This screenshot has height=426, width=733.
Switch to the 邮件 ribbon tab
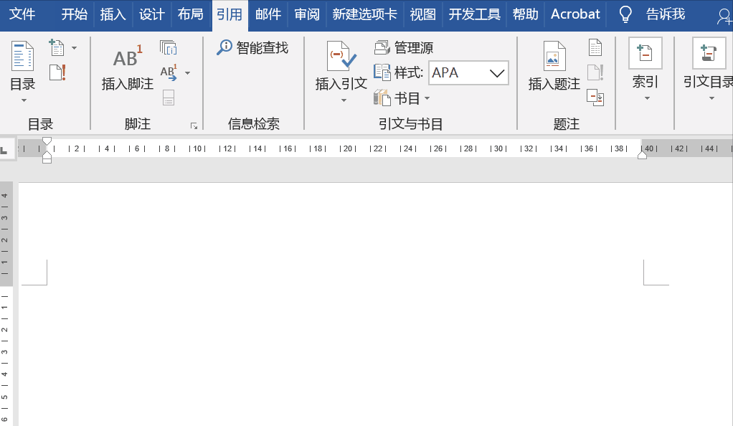(268, 14)
